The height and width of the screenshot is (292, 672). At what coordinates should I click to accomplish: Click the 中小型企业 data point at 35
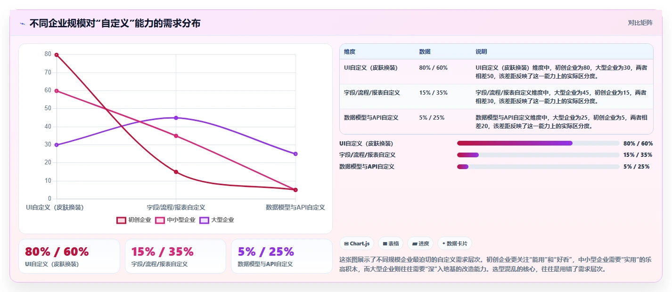176,136
